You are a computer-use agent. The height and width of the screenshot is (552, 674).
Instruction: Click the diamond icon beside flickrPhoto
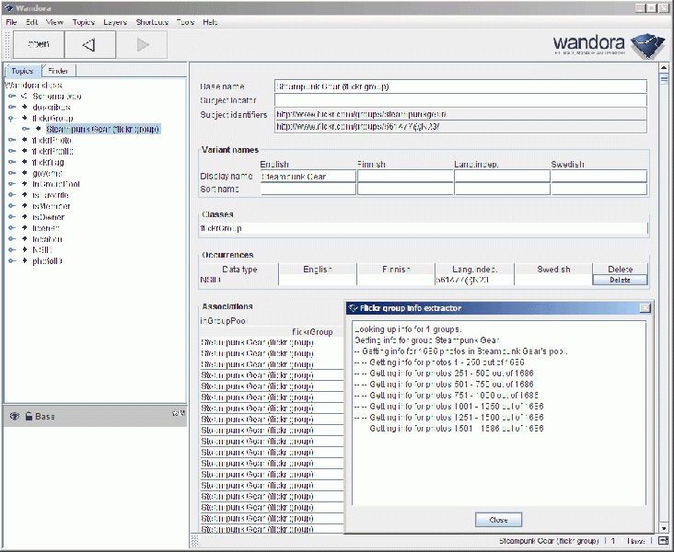coord(25,140)
